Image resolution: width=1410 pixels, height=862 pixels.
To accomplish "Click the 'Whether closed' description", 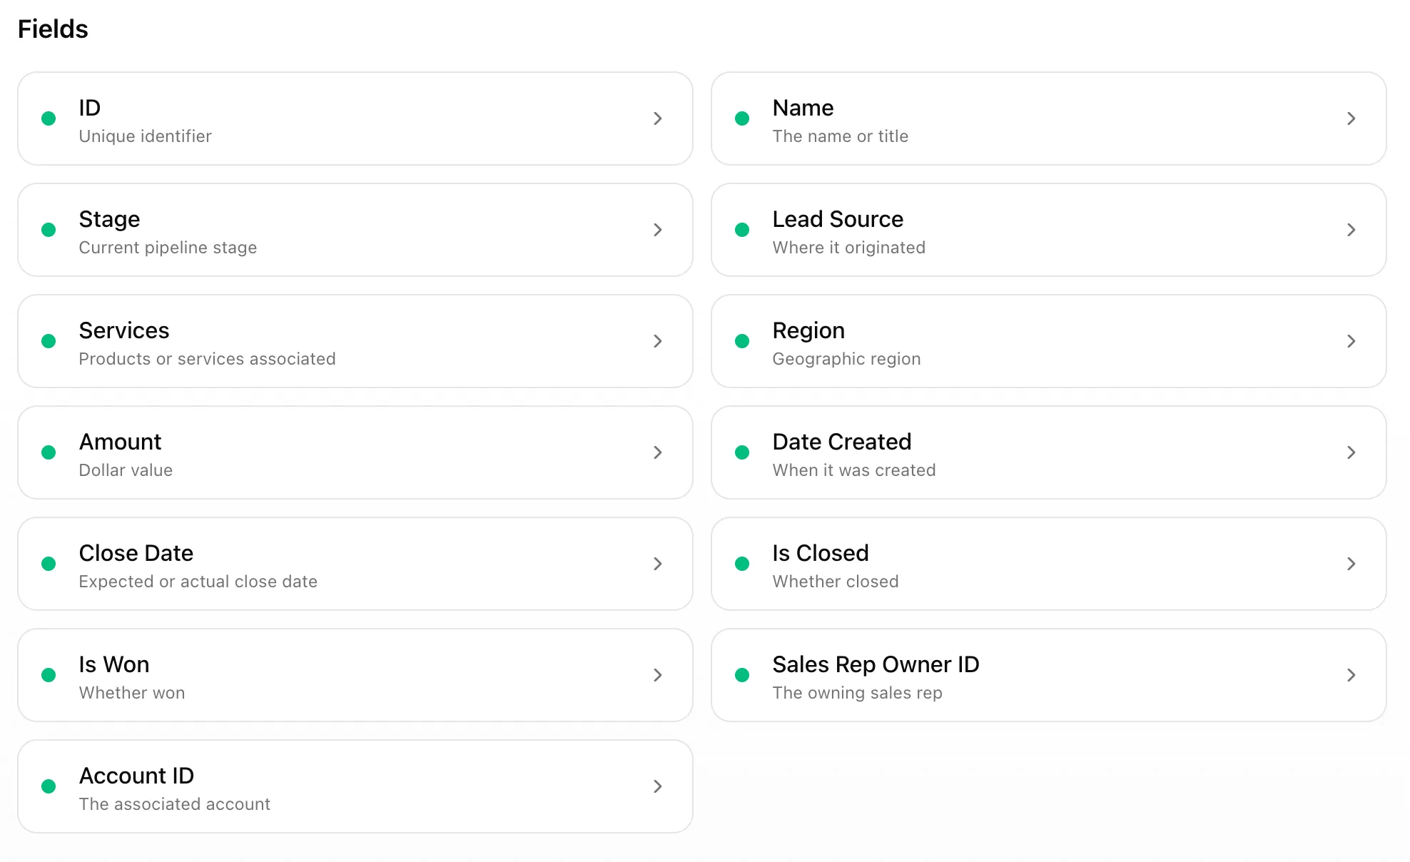I will [836, 582].
